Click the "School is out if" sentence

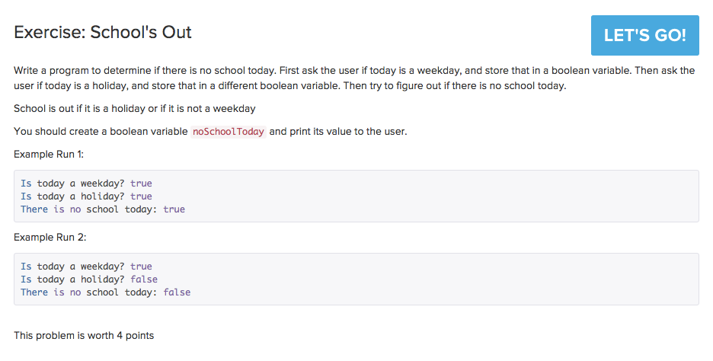point(134,109)
